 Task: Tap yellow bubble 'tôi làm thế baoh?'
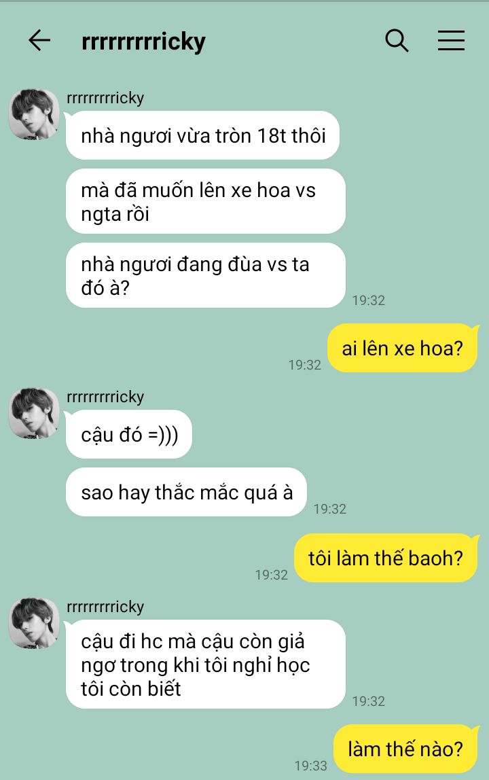[386, 558]
